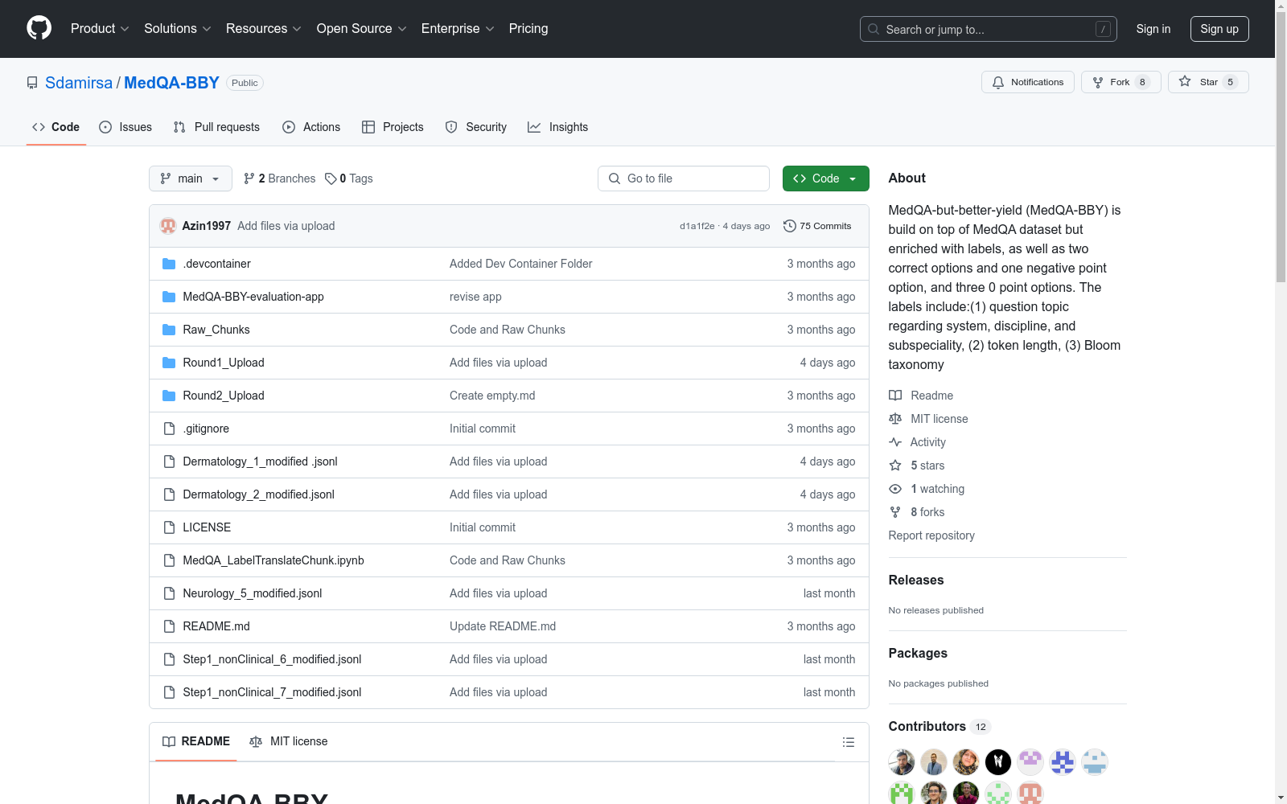Open the Sdamirsa owner profile link

point(79,83)
